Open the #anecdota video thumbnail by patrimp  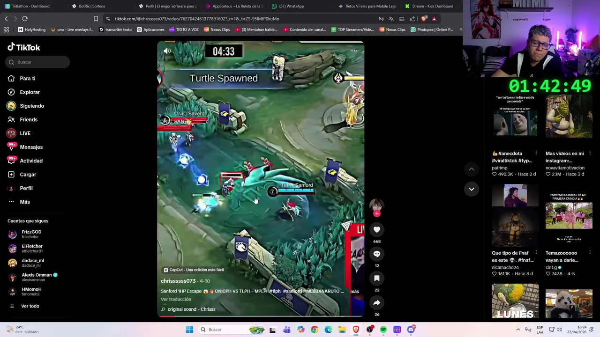click(515, 117)
